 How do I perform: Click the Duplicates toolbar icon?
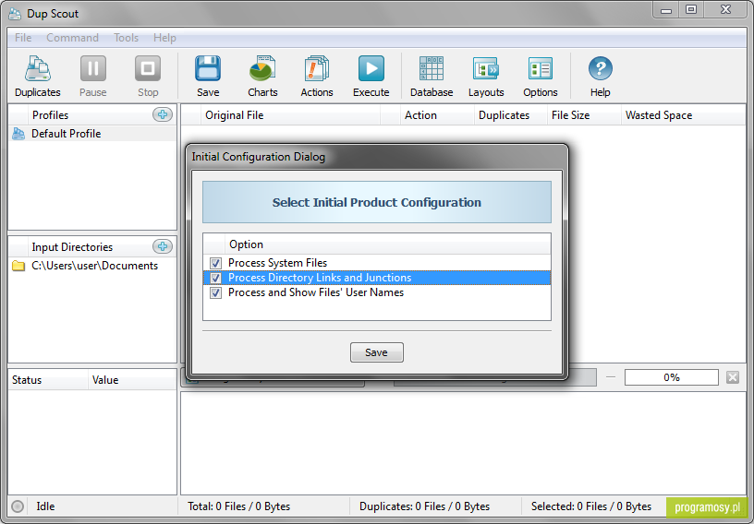[38, 68]
